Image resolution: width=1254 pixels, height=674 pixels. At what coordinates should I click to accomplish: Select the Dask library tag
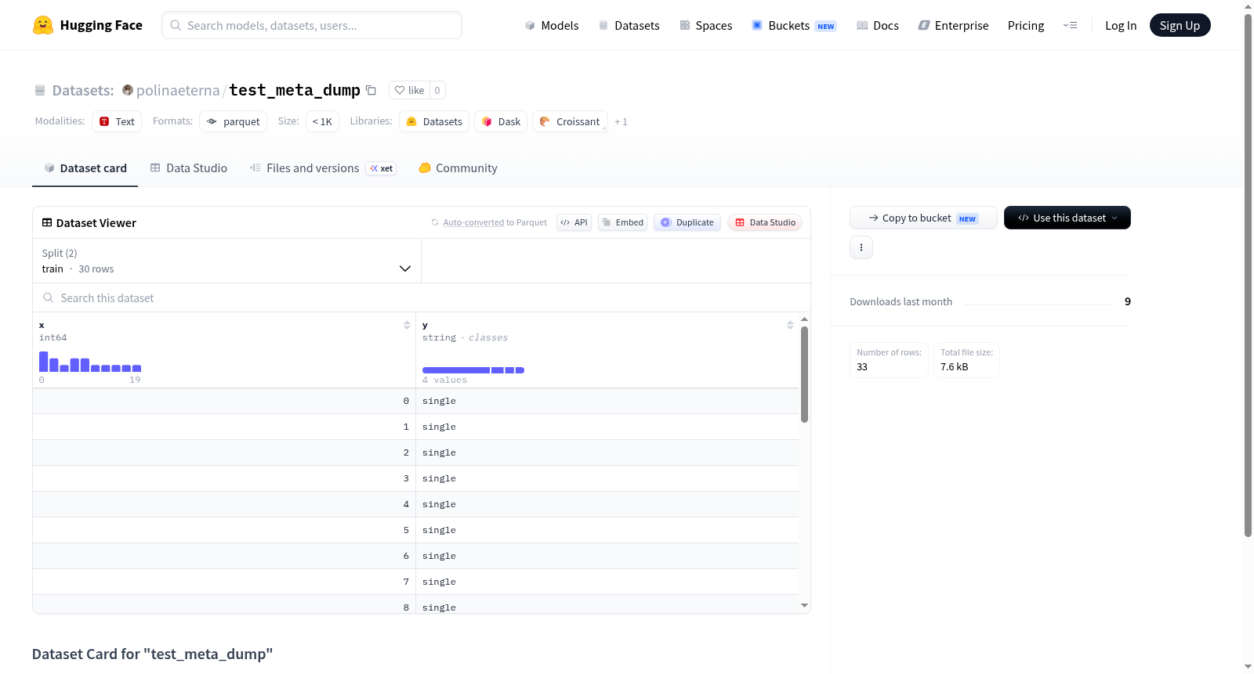[x=501, y=121]
